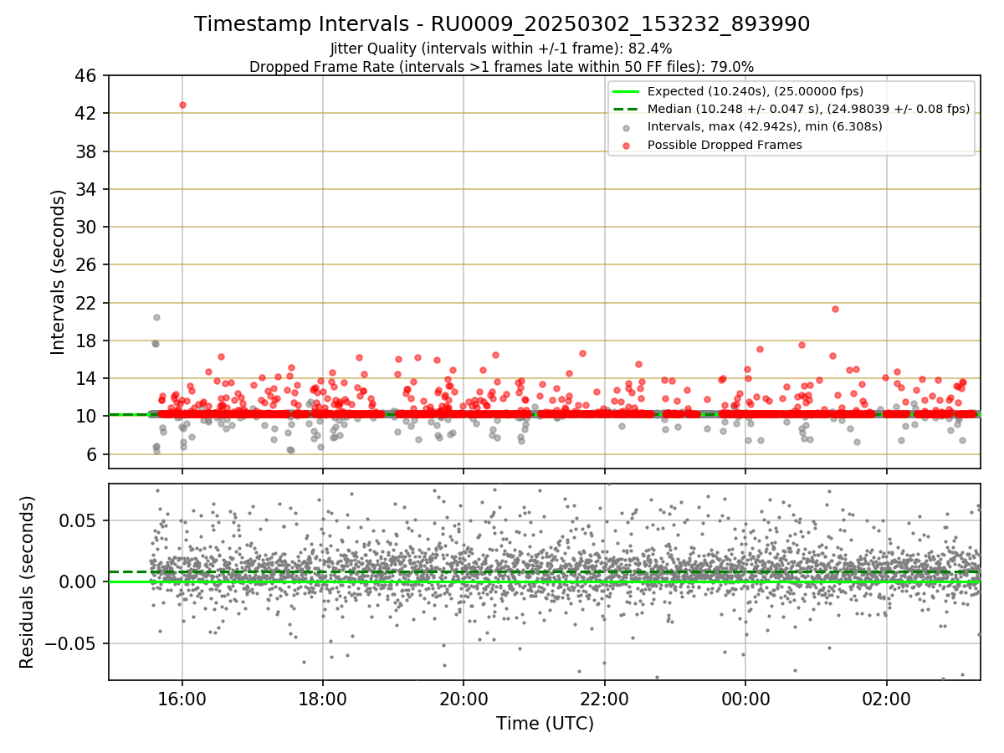Screen dimensions: 1004x753
Task: Click the red dot marker in the legend
Action: (x=627, y=145)
